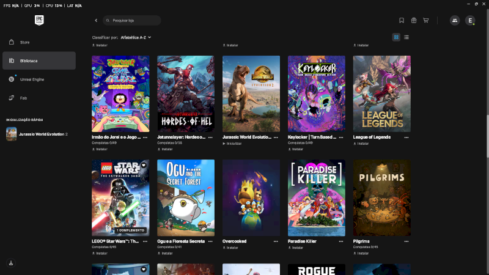Open the downloads icon in sidebar
This screenshot has height=275, width=489.
[11, 263]
